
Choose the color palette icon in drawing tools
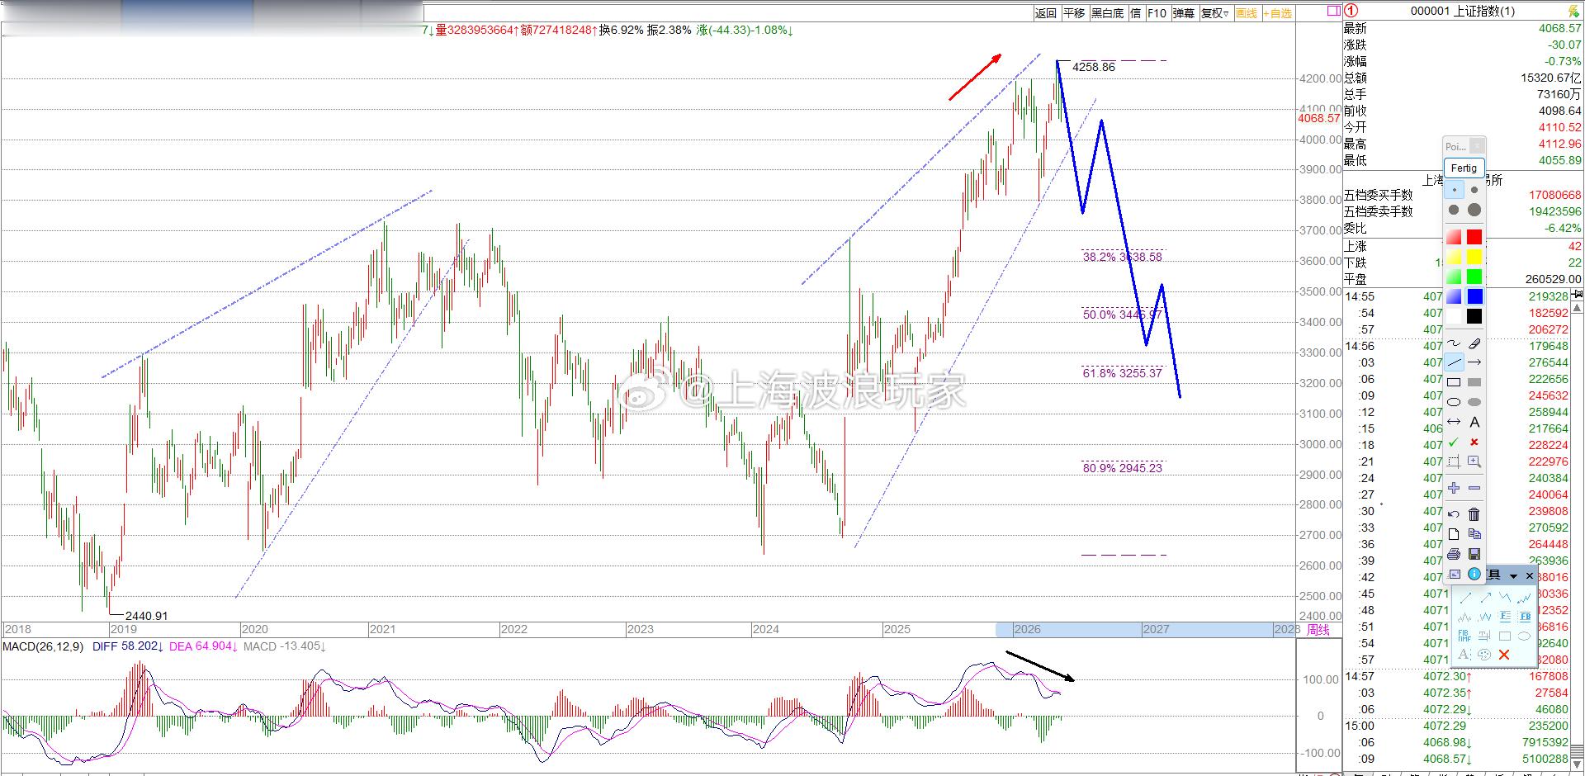(x=1484, y=655)
